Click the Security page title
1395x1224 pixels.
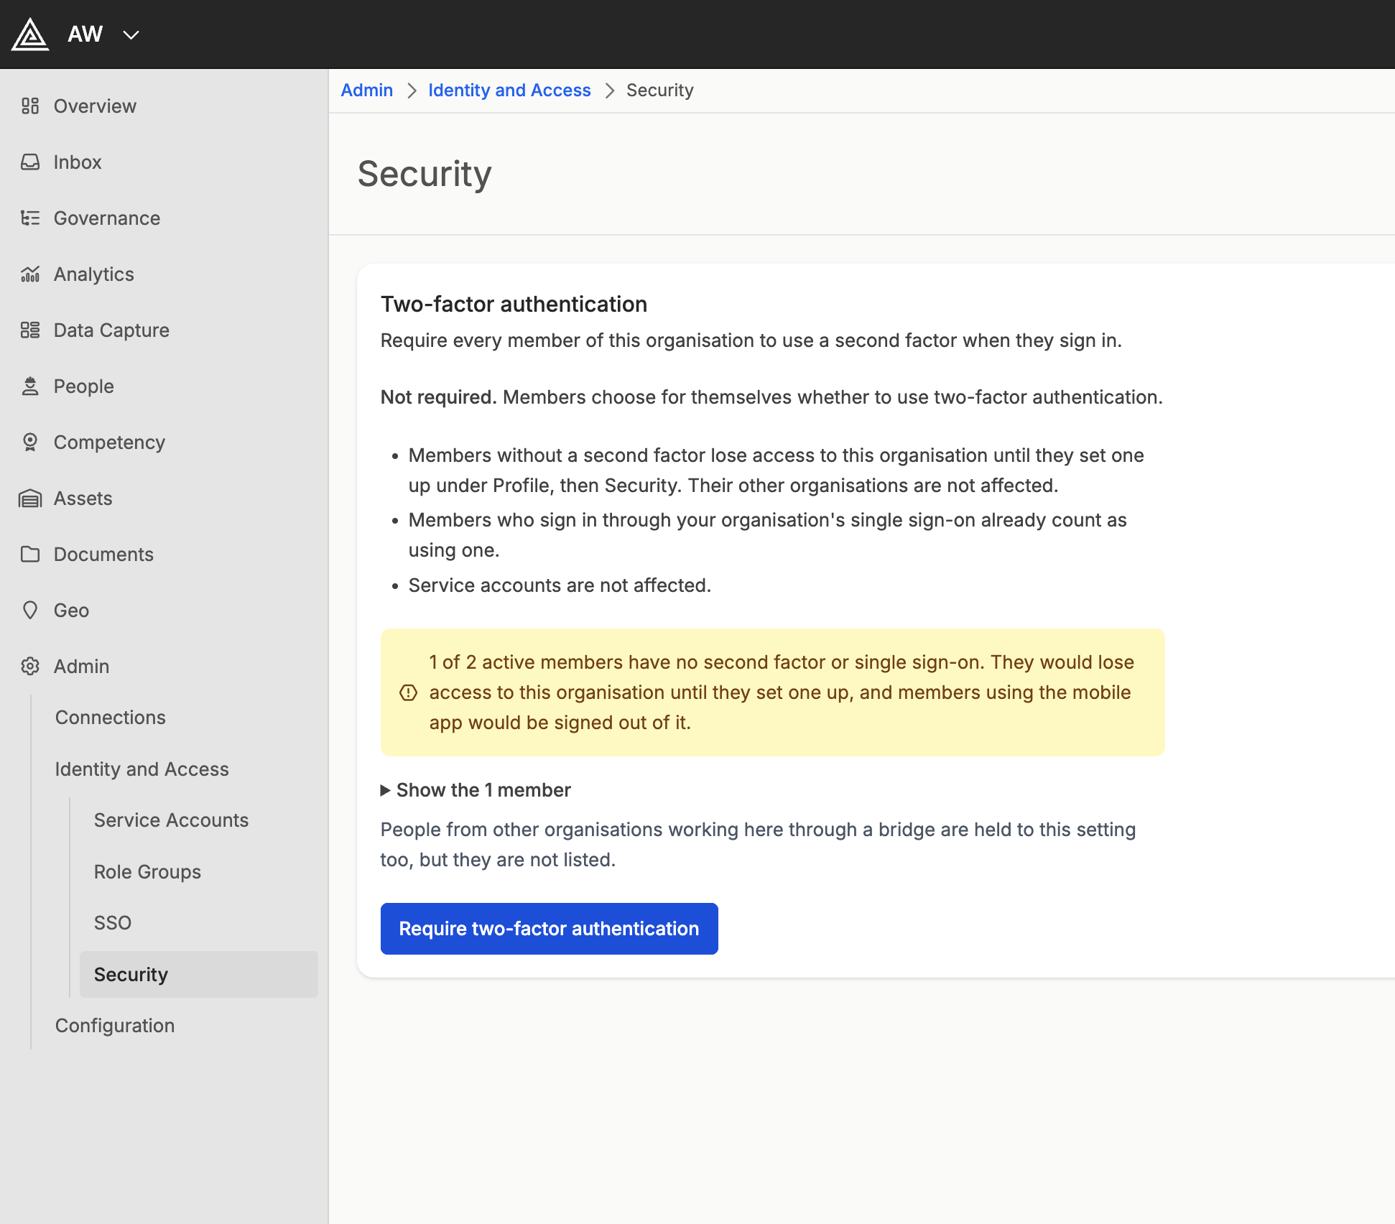pos(425,174)
